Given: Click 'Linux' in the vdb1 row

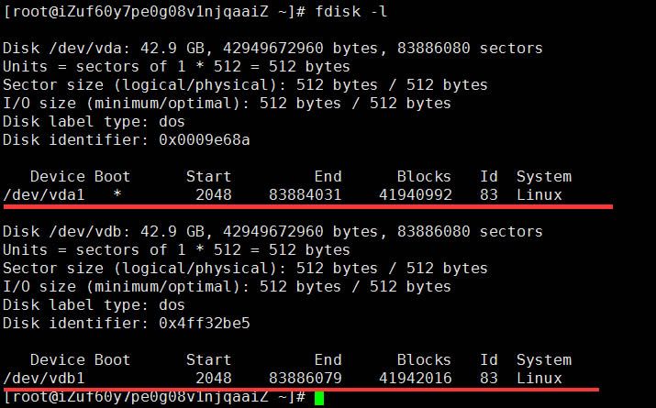Looking at the screenshot, I should [x=539, y=379].
